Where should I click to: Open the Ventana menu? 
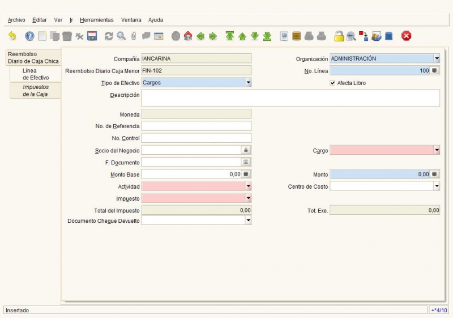pyautogui.click(x=131, y=20)
